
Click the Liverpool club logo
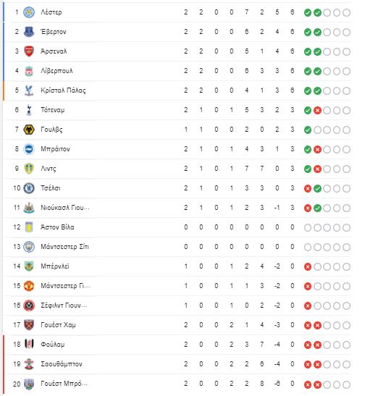(29, 71)
